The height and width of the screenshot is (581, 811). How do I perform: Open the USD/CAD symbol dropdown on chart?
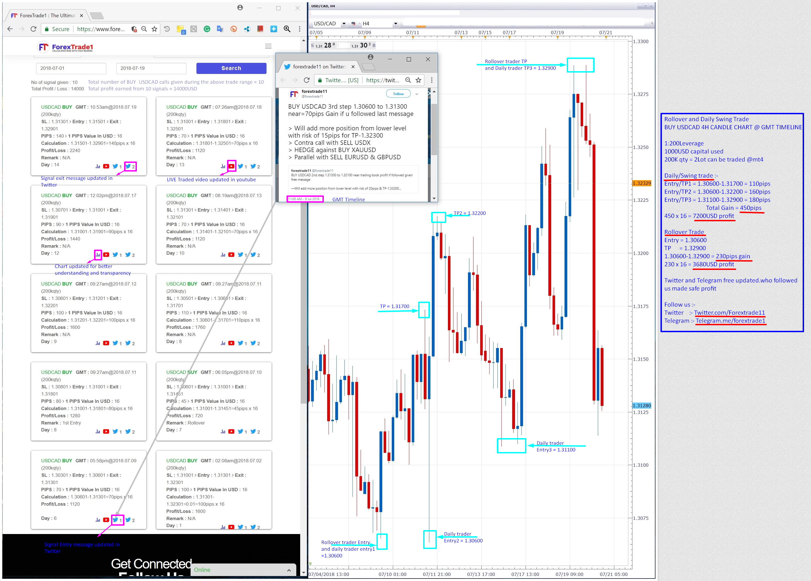[344, 24]
